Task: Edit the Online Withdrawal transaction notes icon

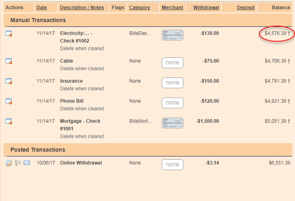Action: tap(9, 163)
